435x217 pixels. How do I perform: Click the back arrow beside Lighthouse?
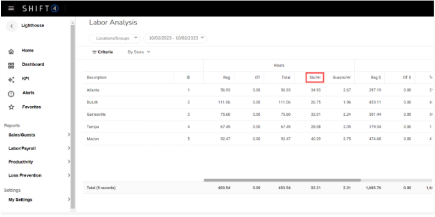point(11,26)
